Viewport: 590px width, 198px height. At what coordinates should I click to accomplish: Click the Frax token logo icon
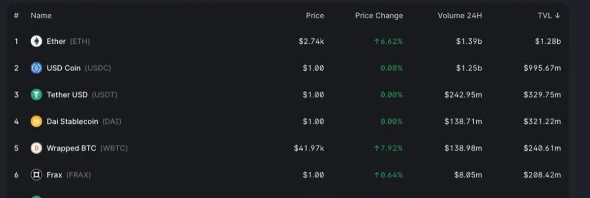click(36, 175)
